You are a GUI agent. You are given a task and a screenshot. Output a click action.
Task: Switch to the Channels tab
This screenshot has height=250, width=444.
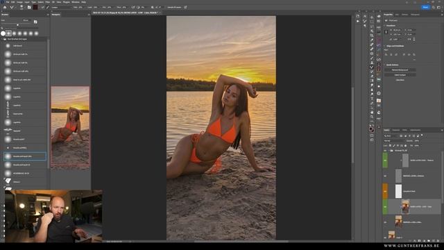[x=395, y=130]
